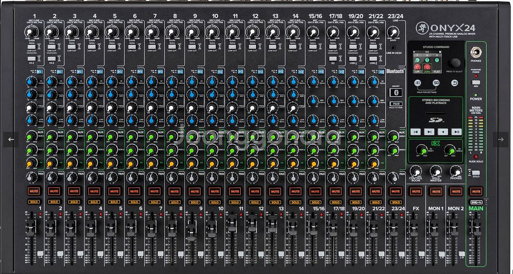
Task: Click the channel 14 orange FX send knob
Action: 293,163
